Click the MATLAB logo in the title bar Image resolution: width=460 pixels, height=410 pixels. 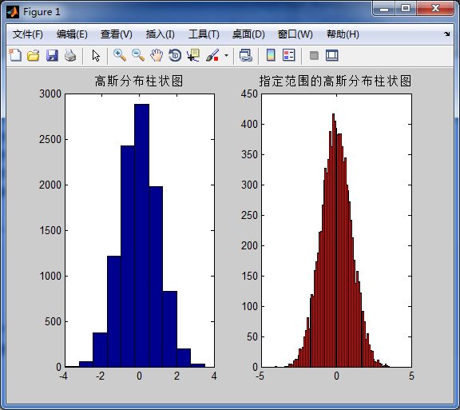(x=13, y=12)
